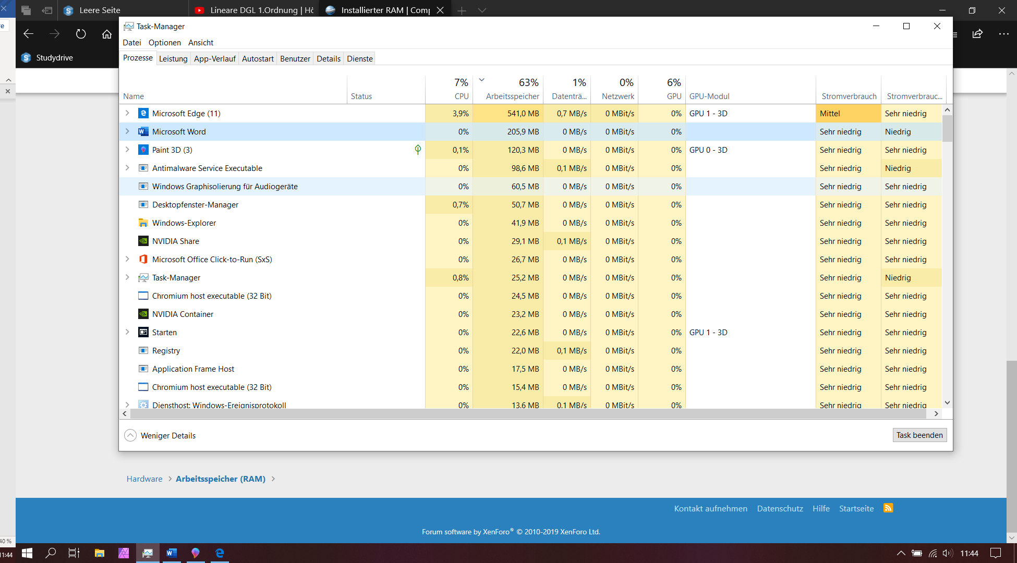Screen dimensions: 1017x563
Task: Open the Datei menu
Action: tap(132, 43)
